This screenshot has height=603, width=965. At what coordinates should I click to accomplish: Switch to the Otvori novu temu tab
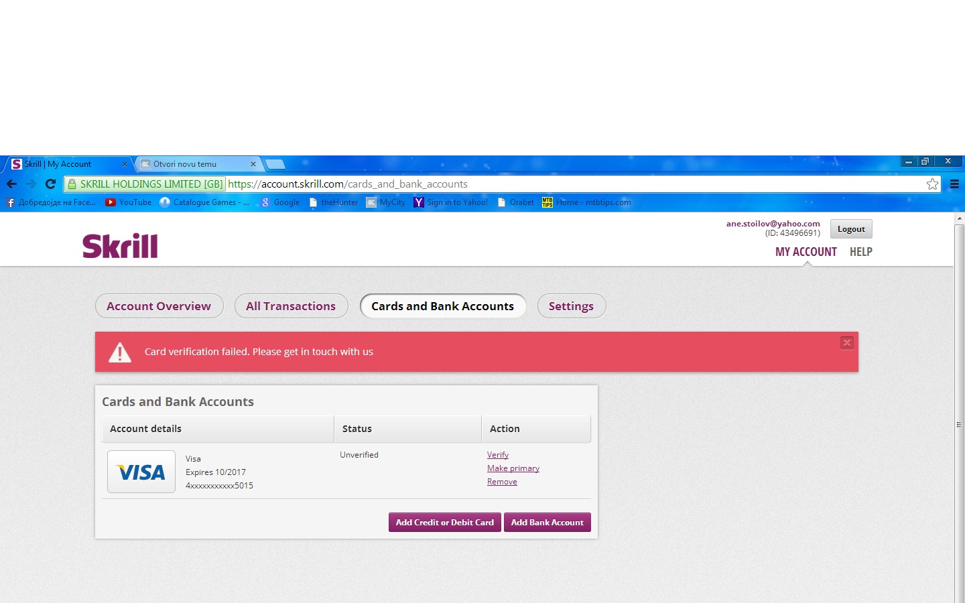[x=199, y=164]
